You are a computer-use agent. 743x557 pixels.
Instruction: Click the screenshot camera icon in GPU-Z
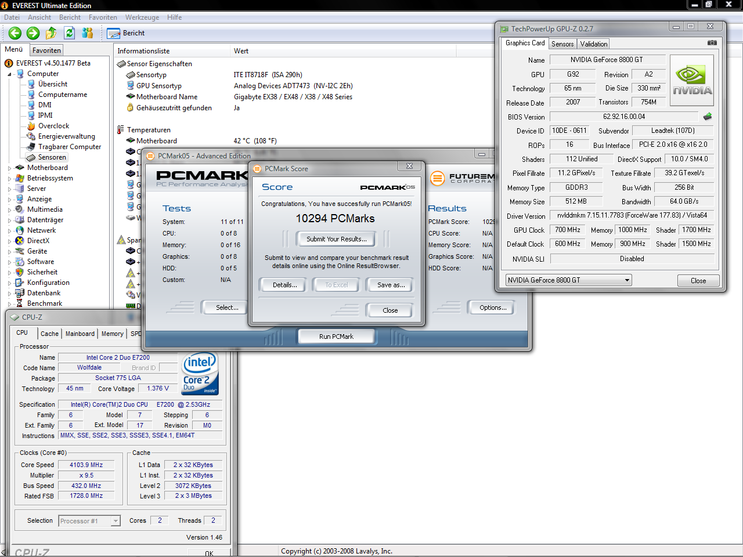(x=712, y=43)
